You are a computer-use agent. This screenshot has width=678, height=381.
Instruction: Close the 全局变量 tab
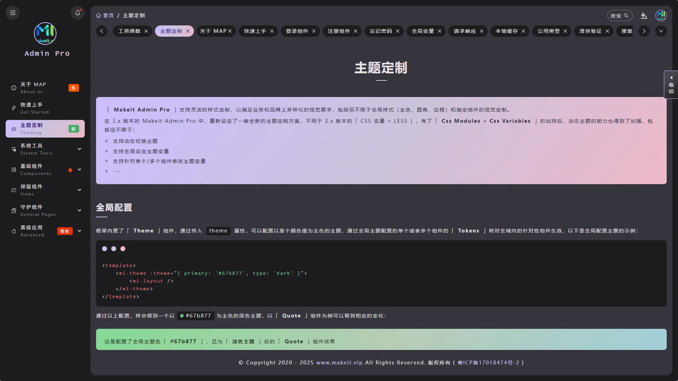point(440,31)
